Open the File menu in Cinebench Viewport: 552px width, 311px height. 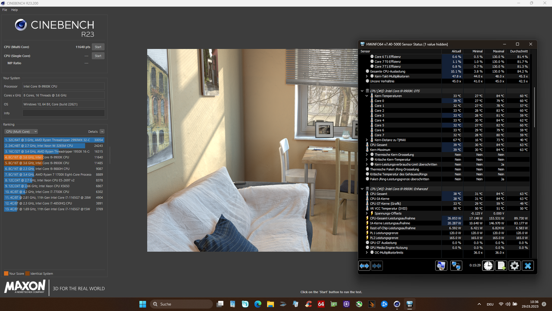point(4,10)
